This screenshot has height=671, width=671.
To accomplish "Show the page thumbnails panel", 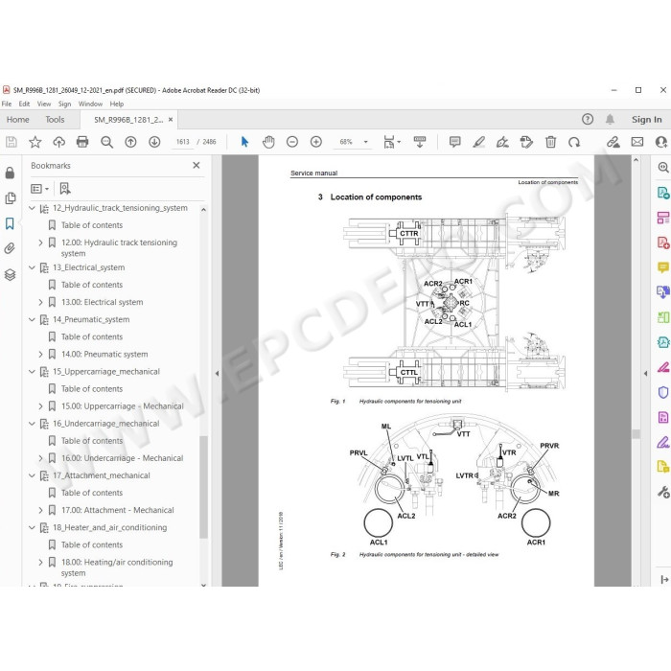I will pos(10,198).
